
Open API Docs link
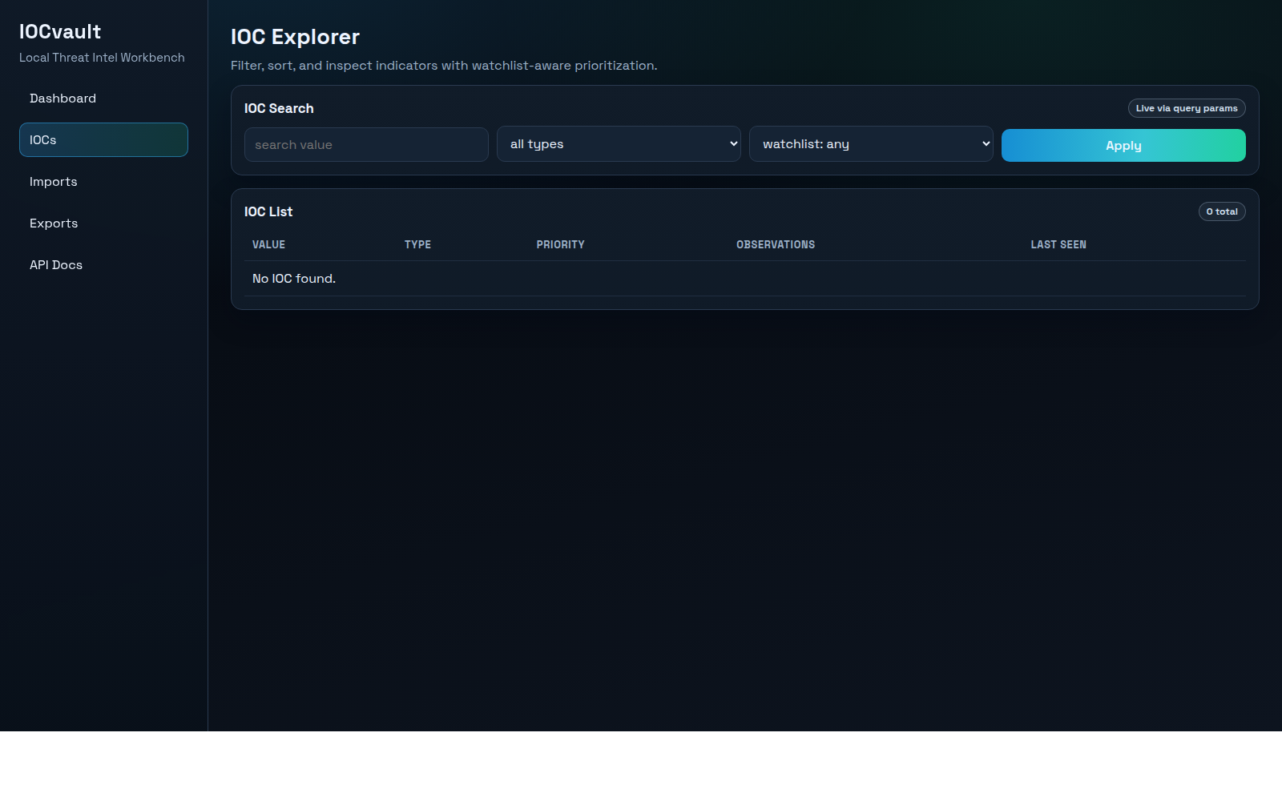pyautogui.click(x=103, y=265)
